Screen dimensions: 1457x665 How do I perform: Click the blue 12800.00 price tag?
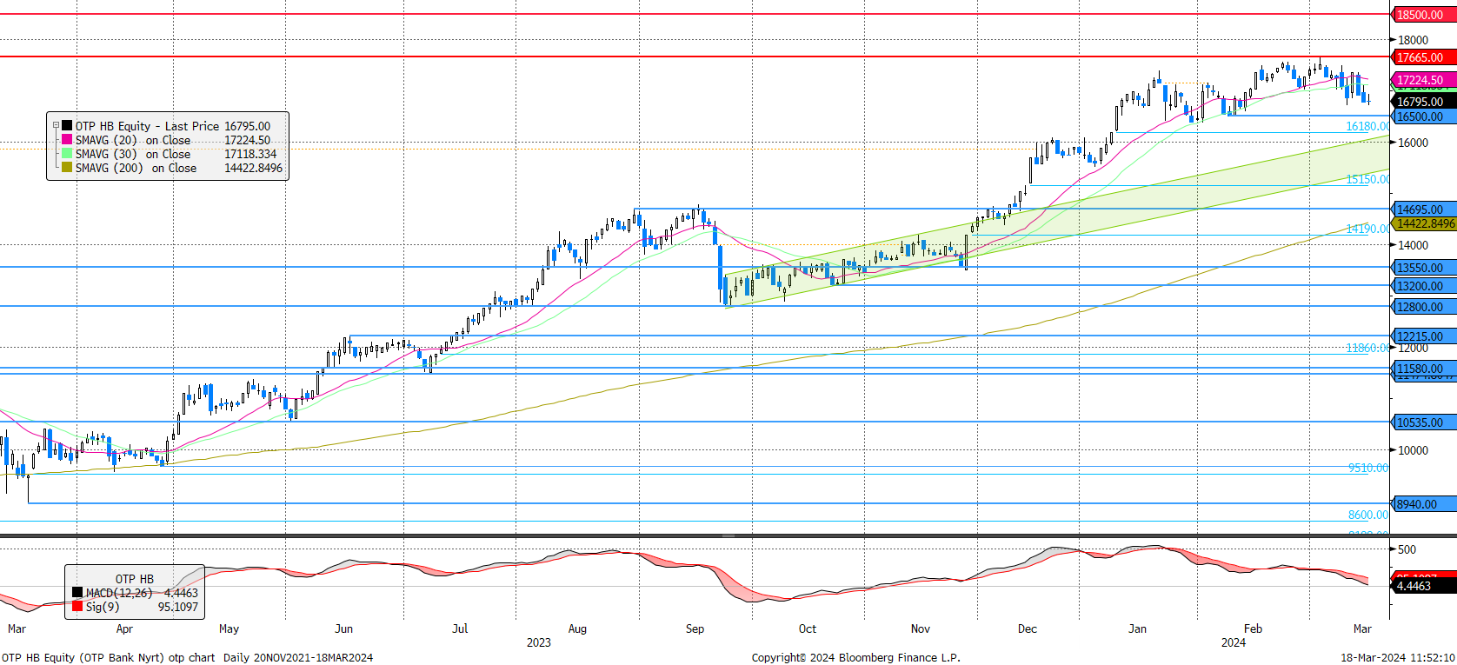click(x=1424, y=307)
